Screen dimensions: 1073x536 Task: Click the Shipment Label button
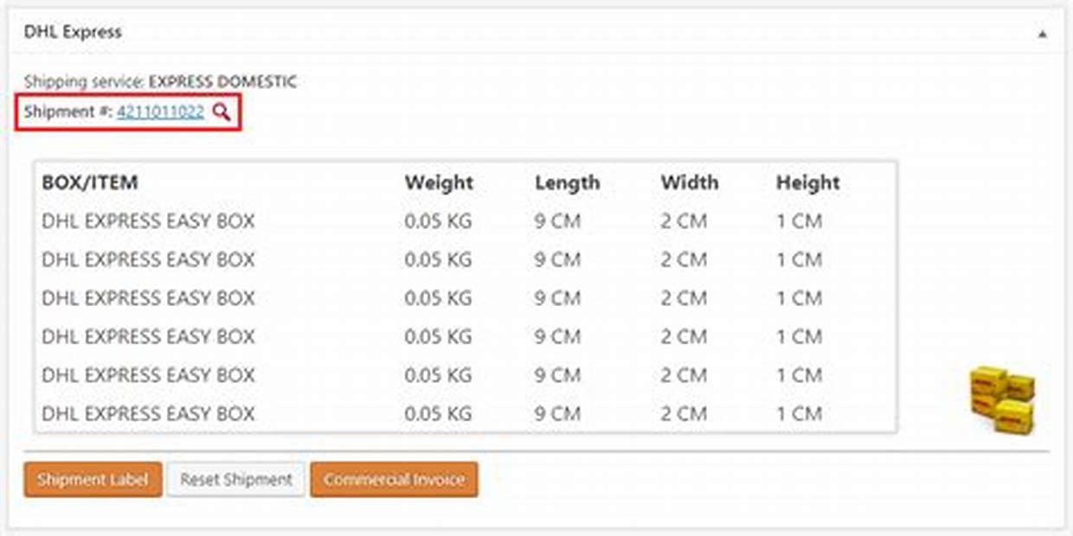point(93,479)
